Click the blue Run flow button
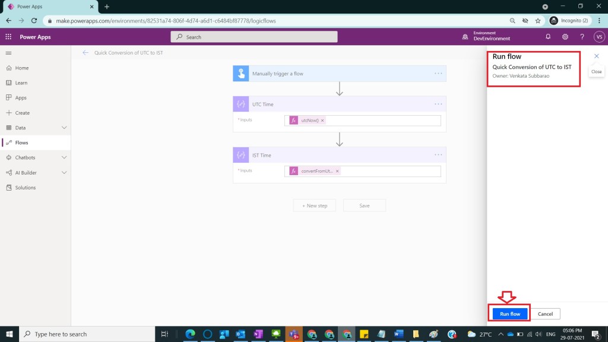This screenshot has height=342, width=608. pos(509,313)
